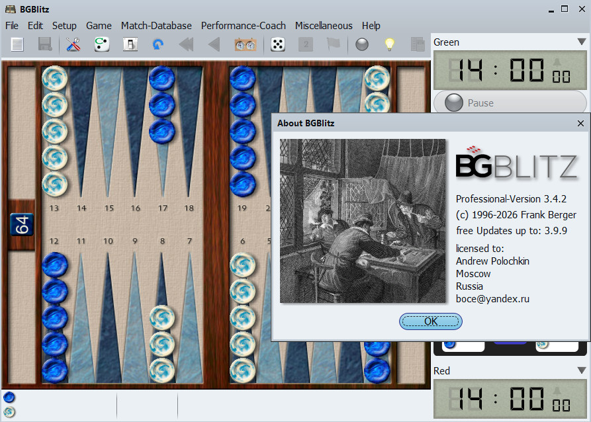The height and width of the screenshot is (422, 591).
Task: Click the BGBlitz title bar app icon
Action: pyautogui.click(x=11, y=9)
